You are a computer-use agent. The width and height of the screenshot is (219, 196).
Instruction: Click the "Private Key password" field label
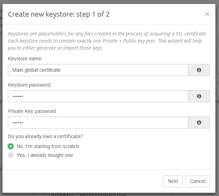[x=32, y=111]
